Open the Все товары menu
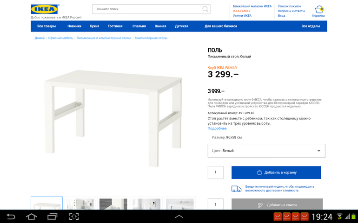This screenshot has height=223, width=358. pos(46,26)
